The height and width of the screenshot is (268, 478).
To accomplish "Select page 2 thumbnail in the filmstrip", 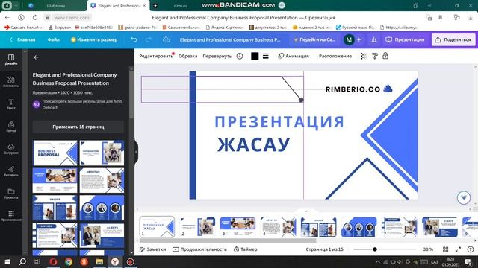I will [197, 227].
